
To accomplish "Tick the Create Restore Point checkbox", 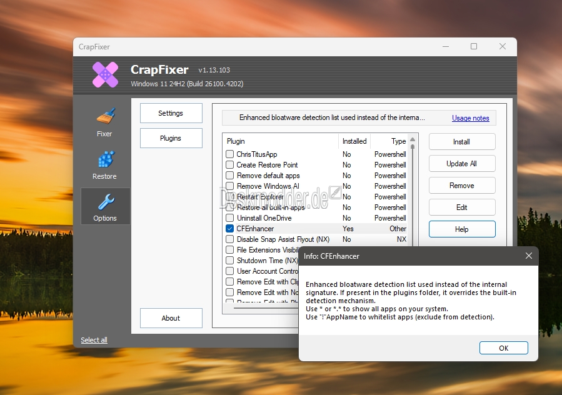I will [x=230, y=165].
